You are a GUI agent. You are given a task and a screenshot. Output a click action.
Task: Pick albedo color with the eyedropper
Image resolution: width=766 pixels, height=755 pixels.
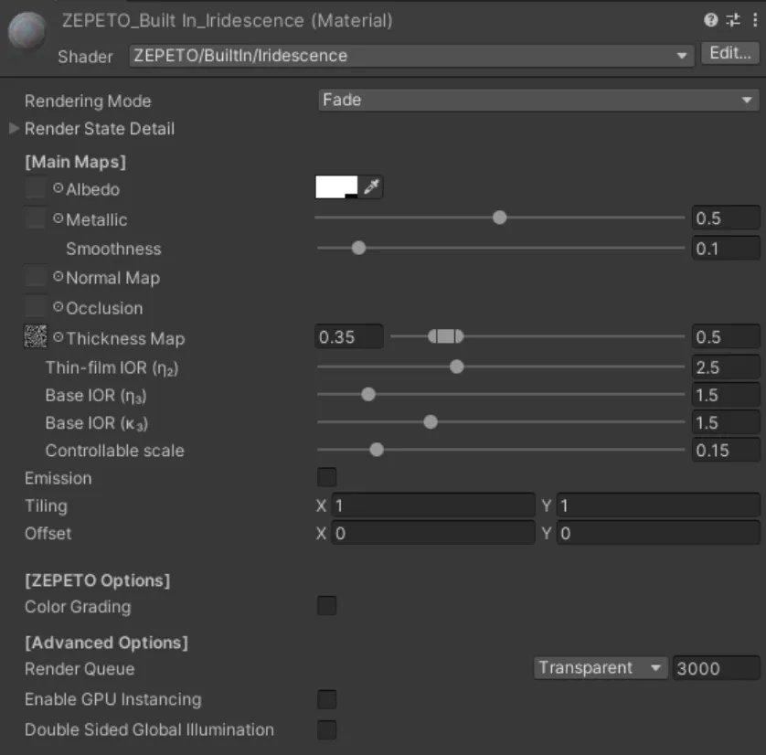click(371, 186)
